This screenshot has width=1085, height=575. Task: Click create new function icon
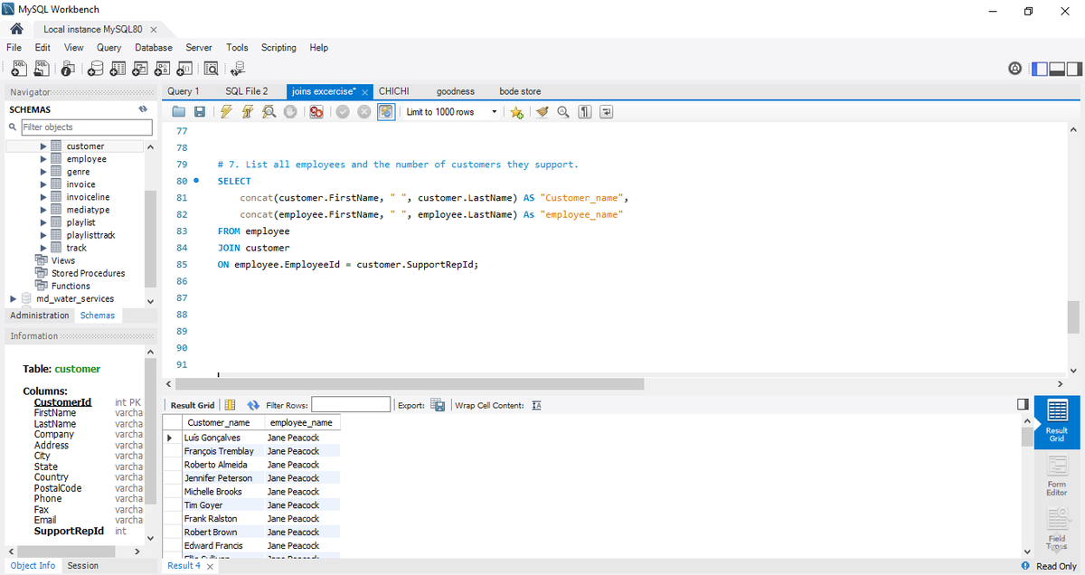[184, 67]
